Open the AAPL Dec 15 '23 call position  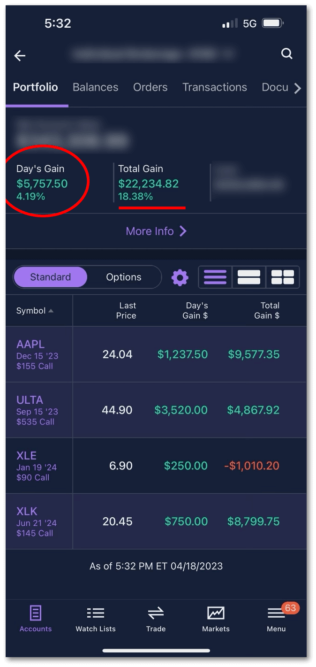pos(38,354)
